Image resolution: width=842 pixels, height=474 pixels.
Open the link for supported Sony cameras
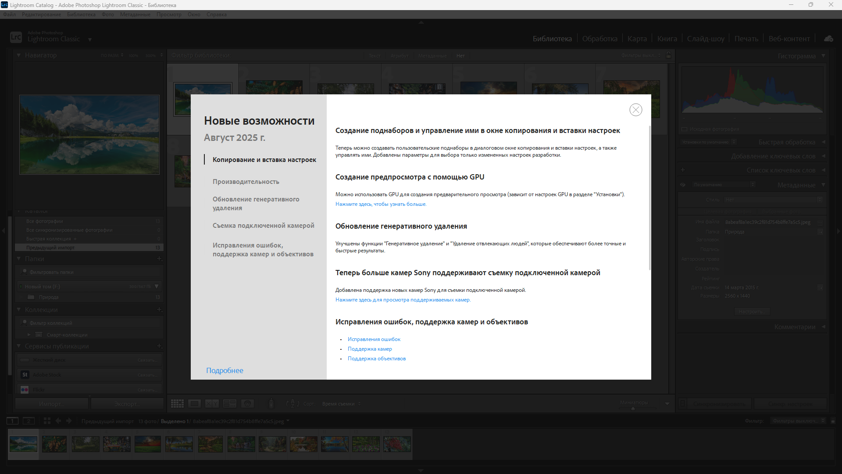pyautogui.click(x=403, y=300)
